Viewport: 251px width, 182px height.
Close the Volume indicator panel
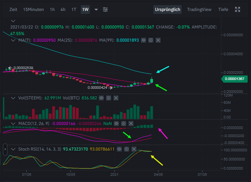116,98
